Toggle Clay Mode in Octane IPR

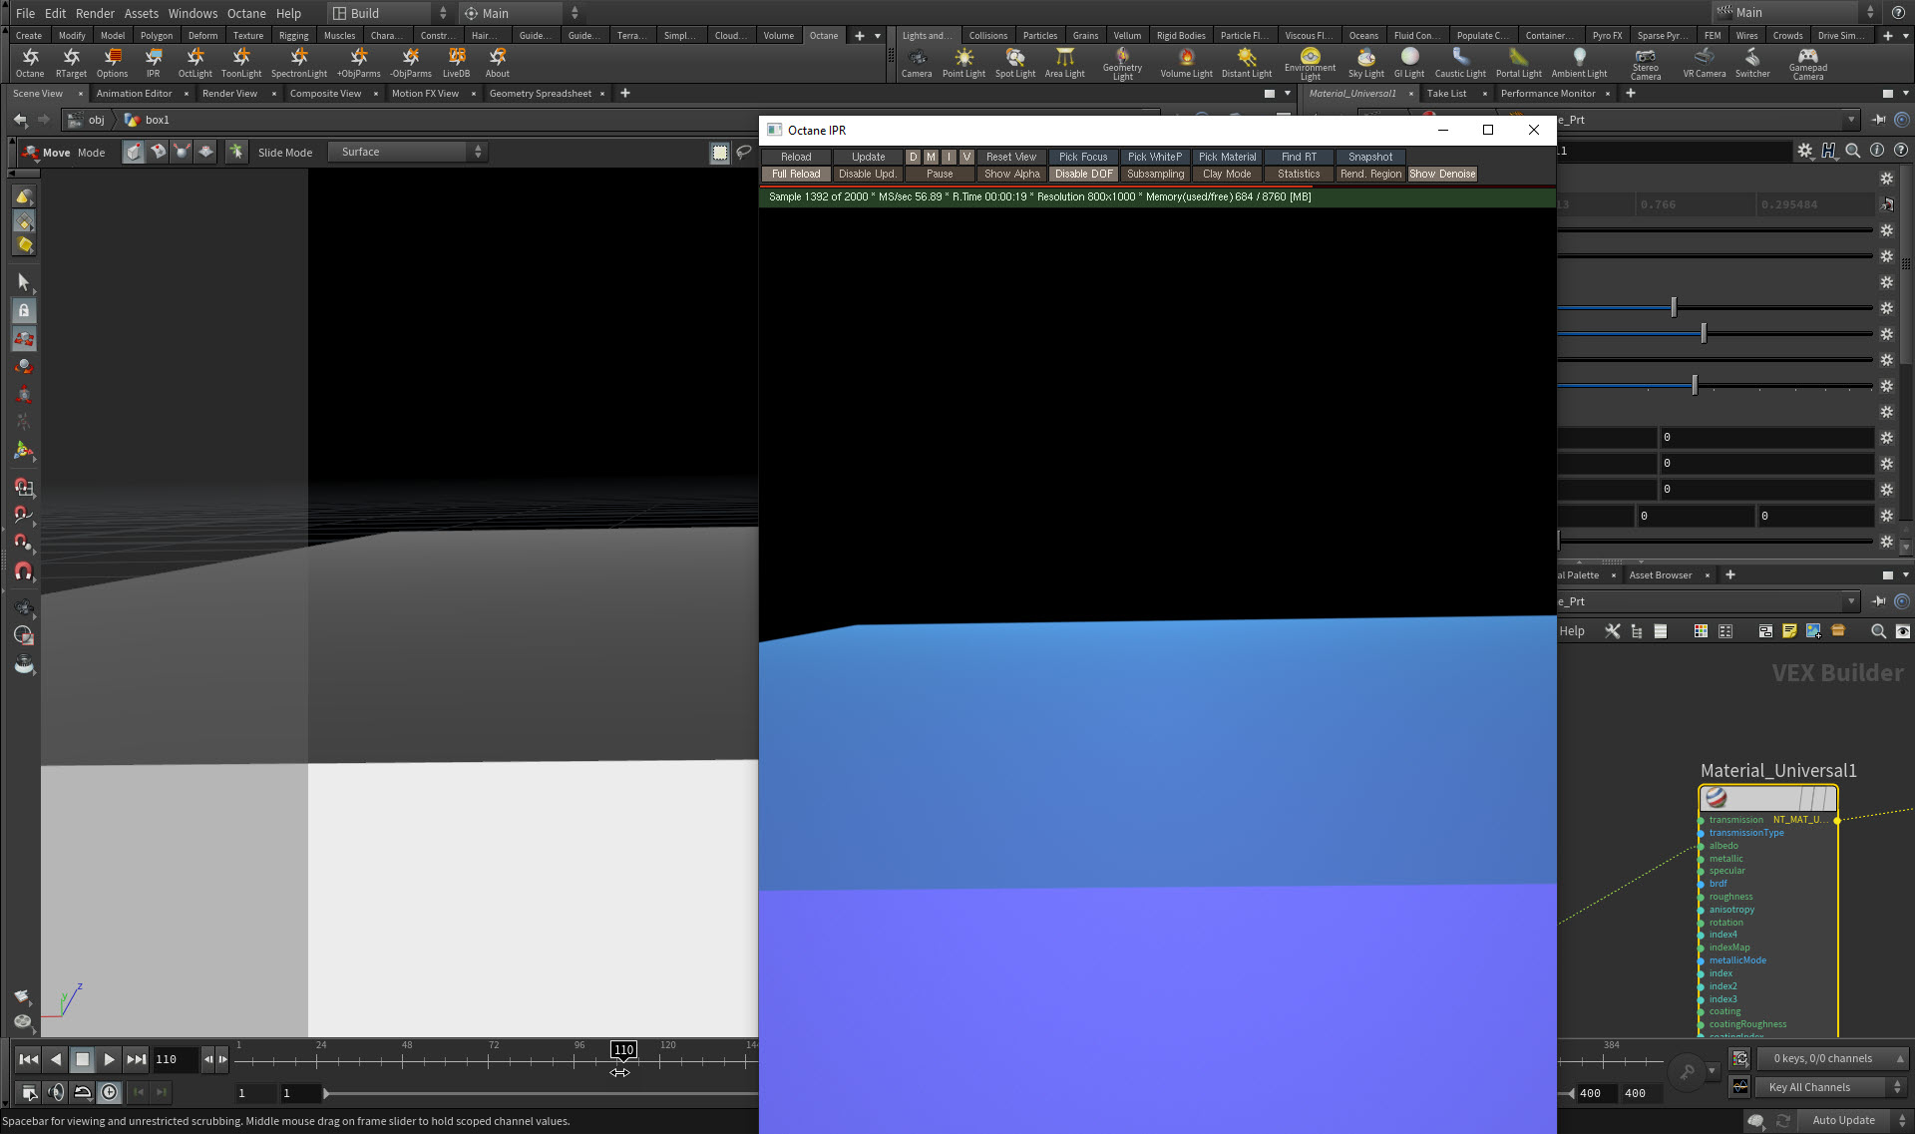tap(1226, 174)
